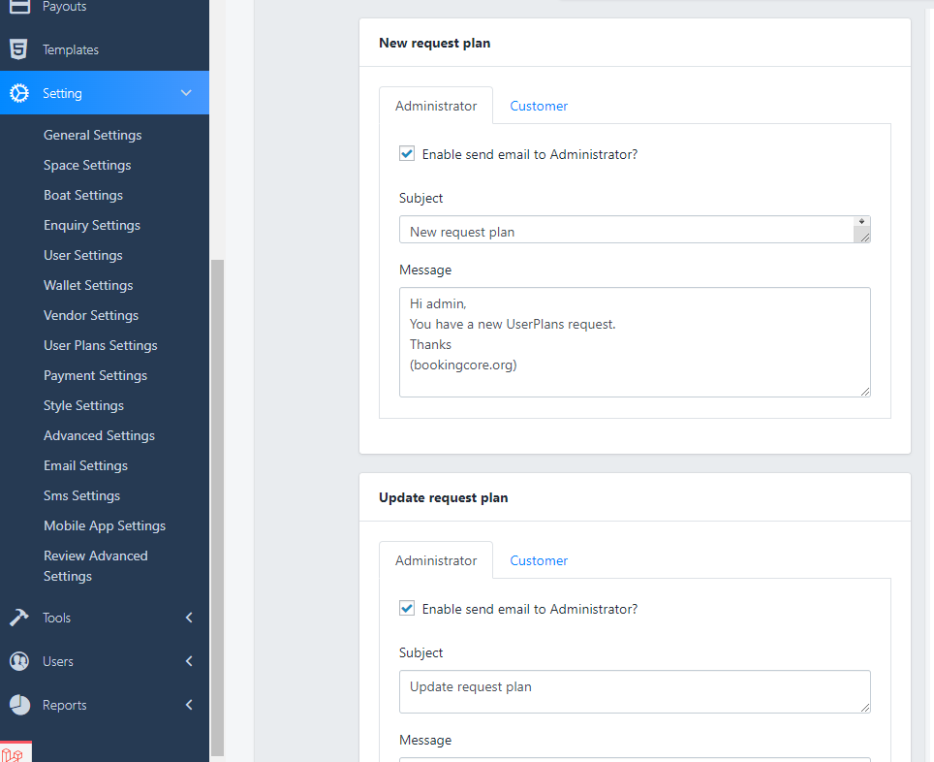
Task: Click the Message textarea starting with Hi admin
Action: 635,341
